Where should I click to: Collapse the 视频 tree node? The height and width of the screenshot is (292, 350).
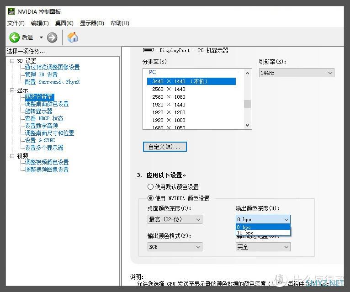(x=12, y=156)
